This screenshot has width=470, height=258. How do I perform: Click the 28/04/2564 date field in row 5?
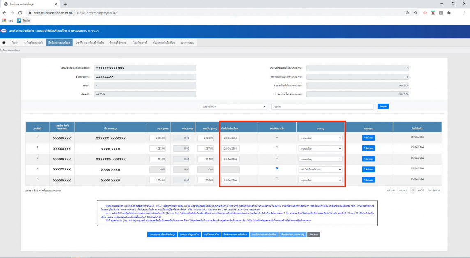tap(230, 180)
